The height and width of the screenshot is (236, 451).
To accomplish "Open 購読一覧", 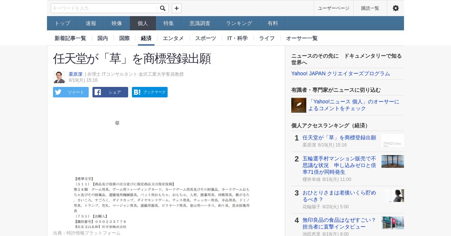I will coord(370,8).
